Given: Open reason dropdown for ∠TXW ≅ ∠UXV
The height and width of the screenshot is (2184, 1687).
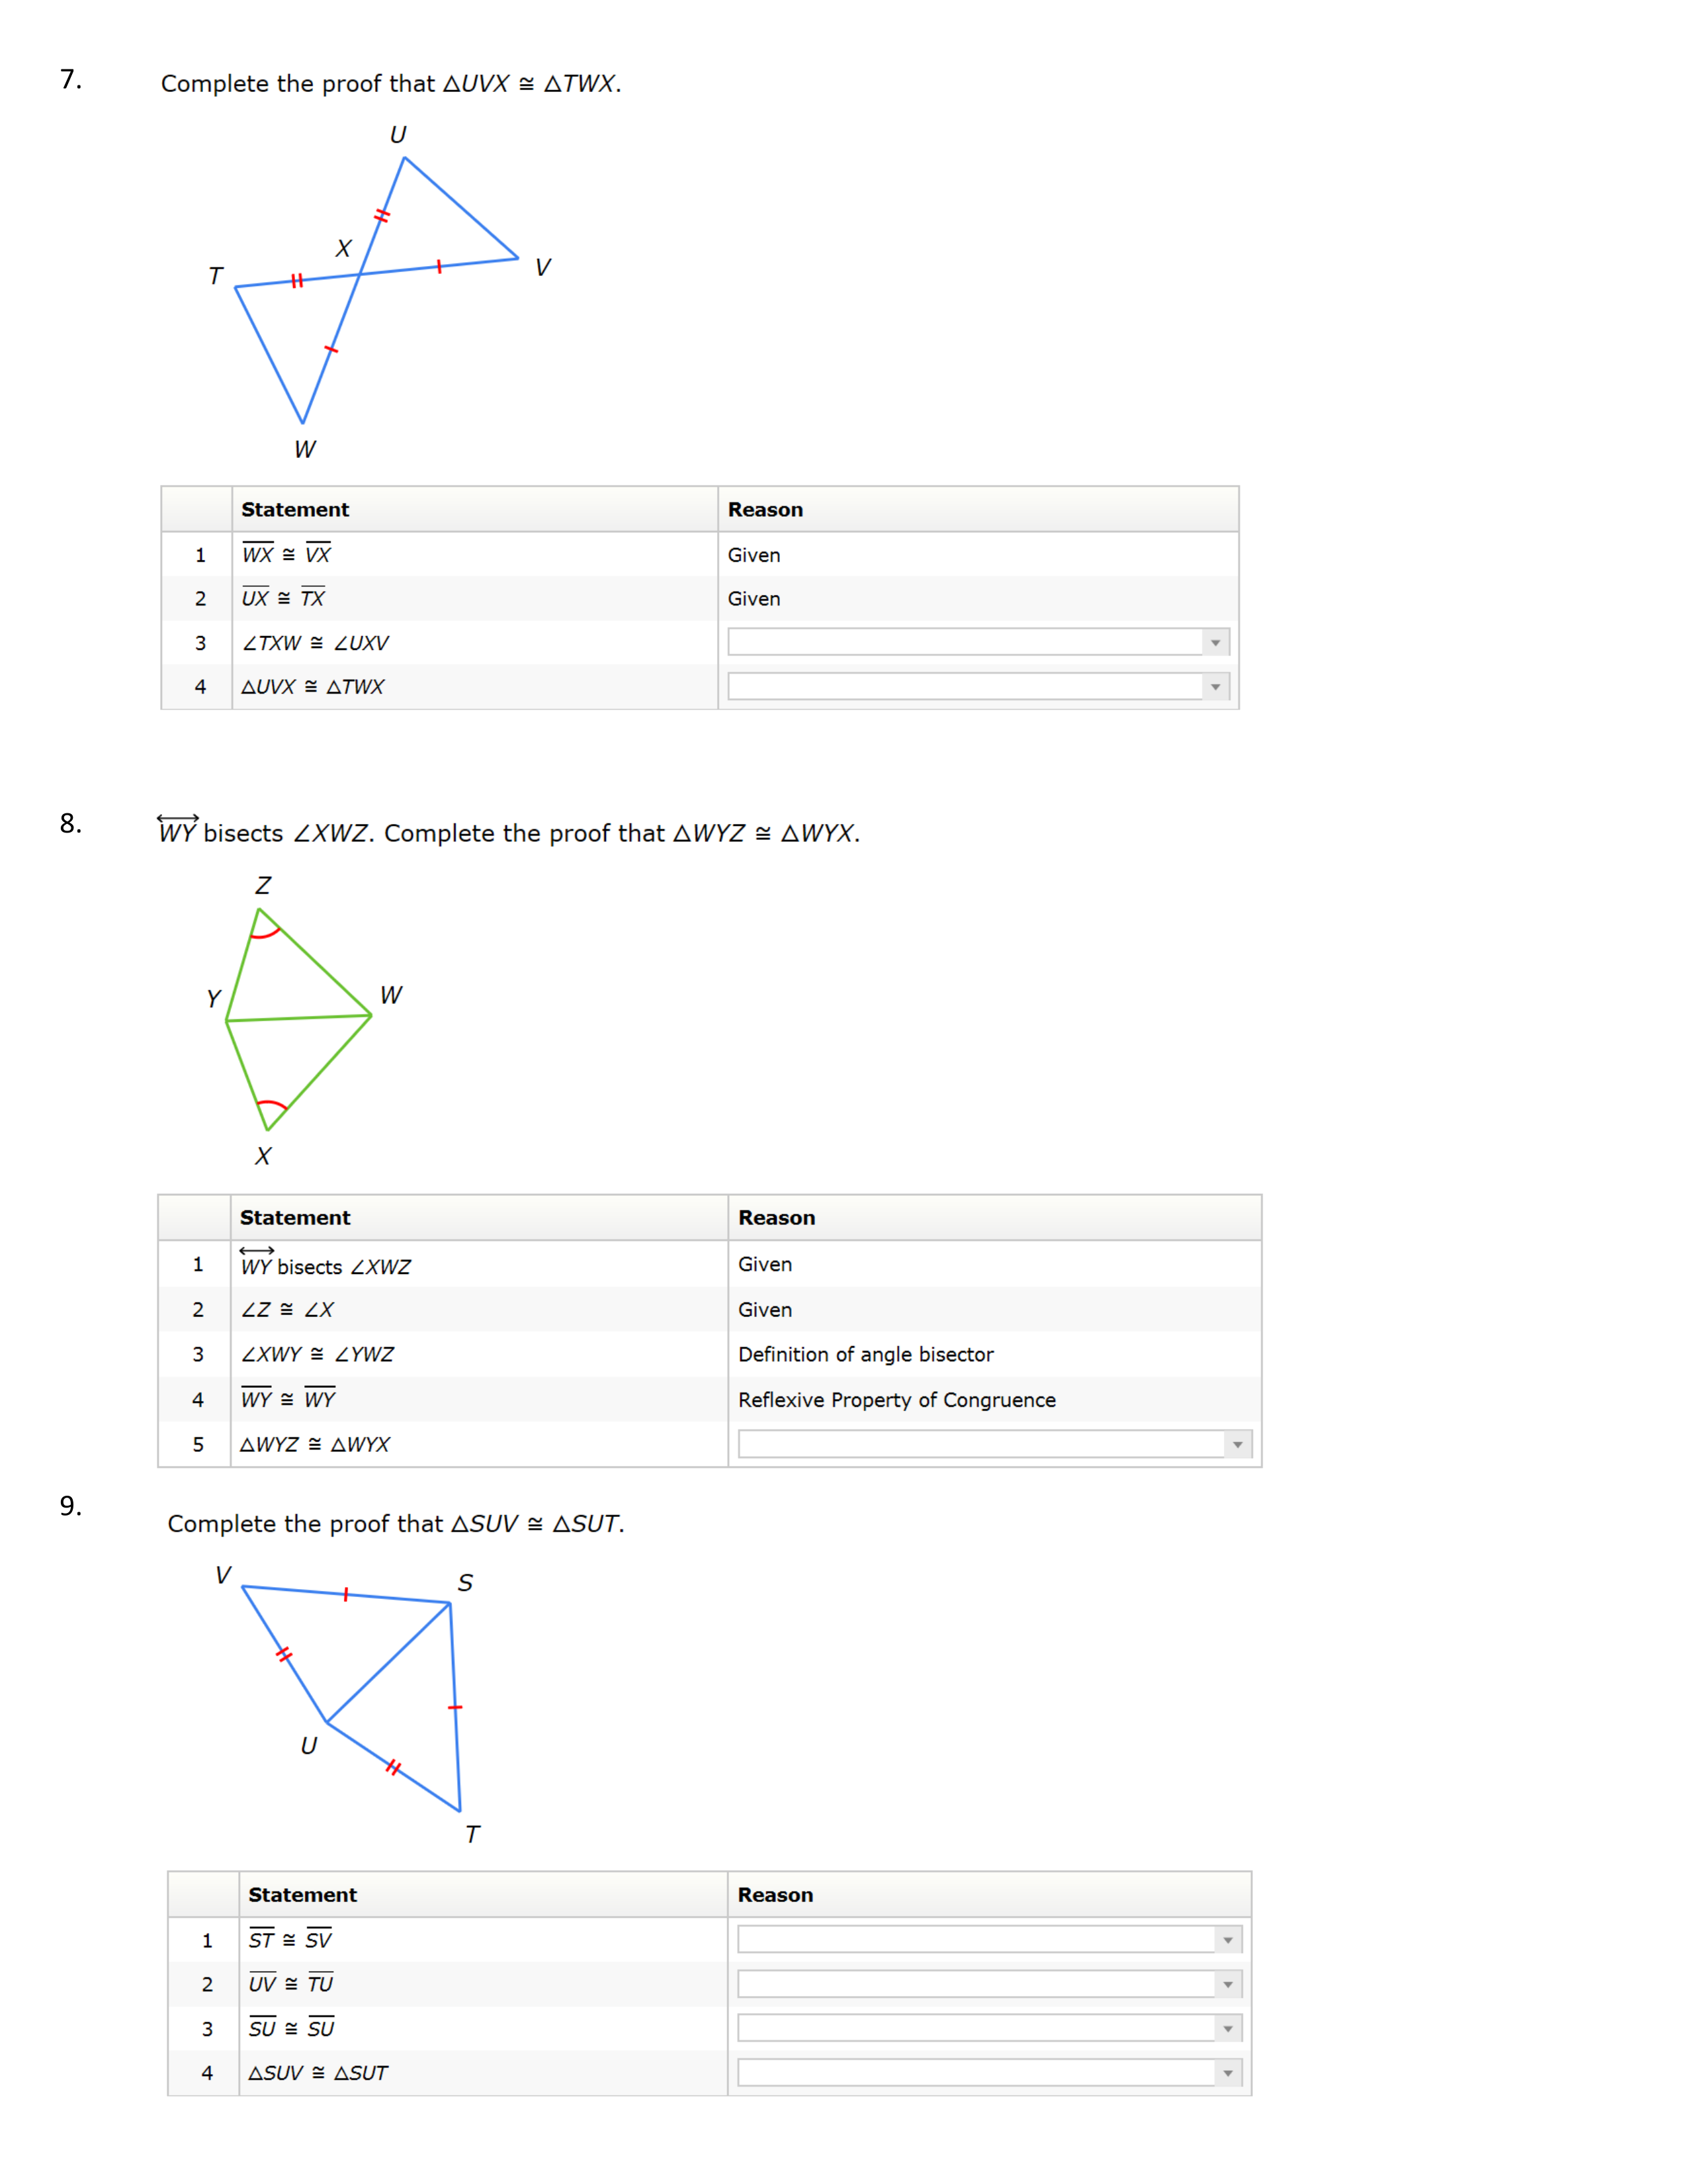Looking at the screenshot, I should coord(977,642).
